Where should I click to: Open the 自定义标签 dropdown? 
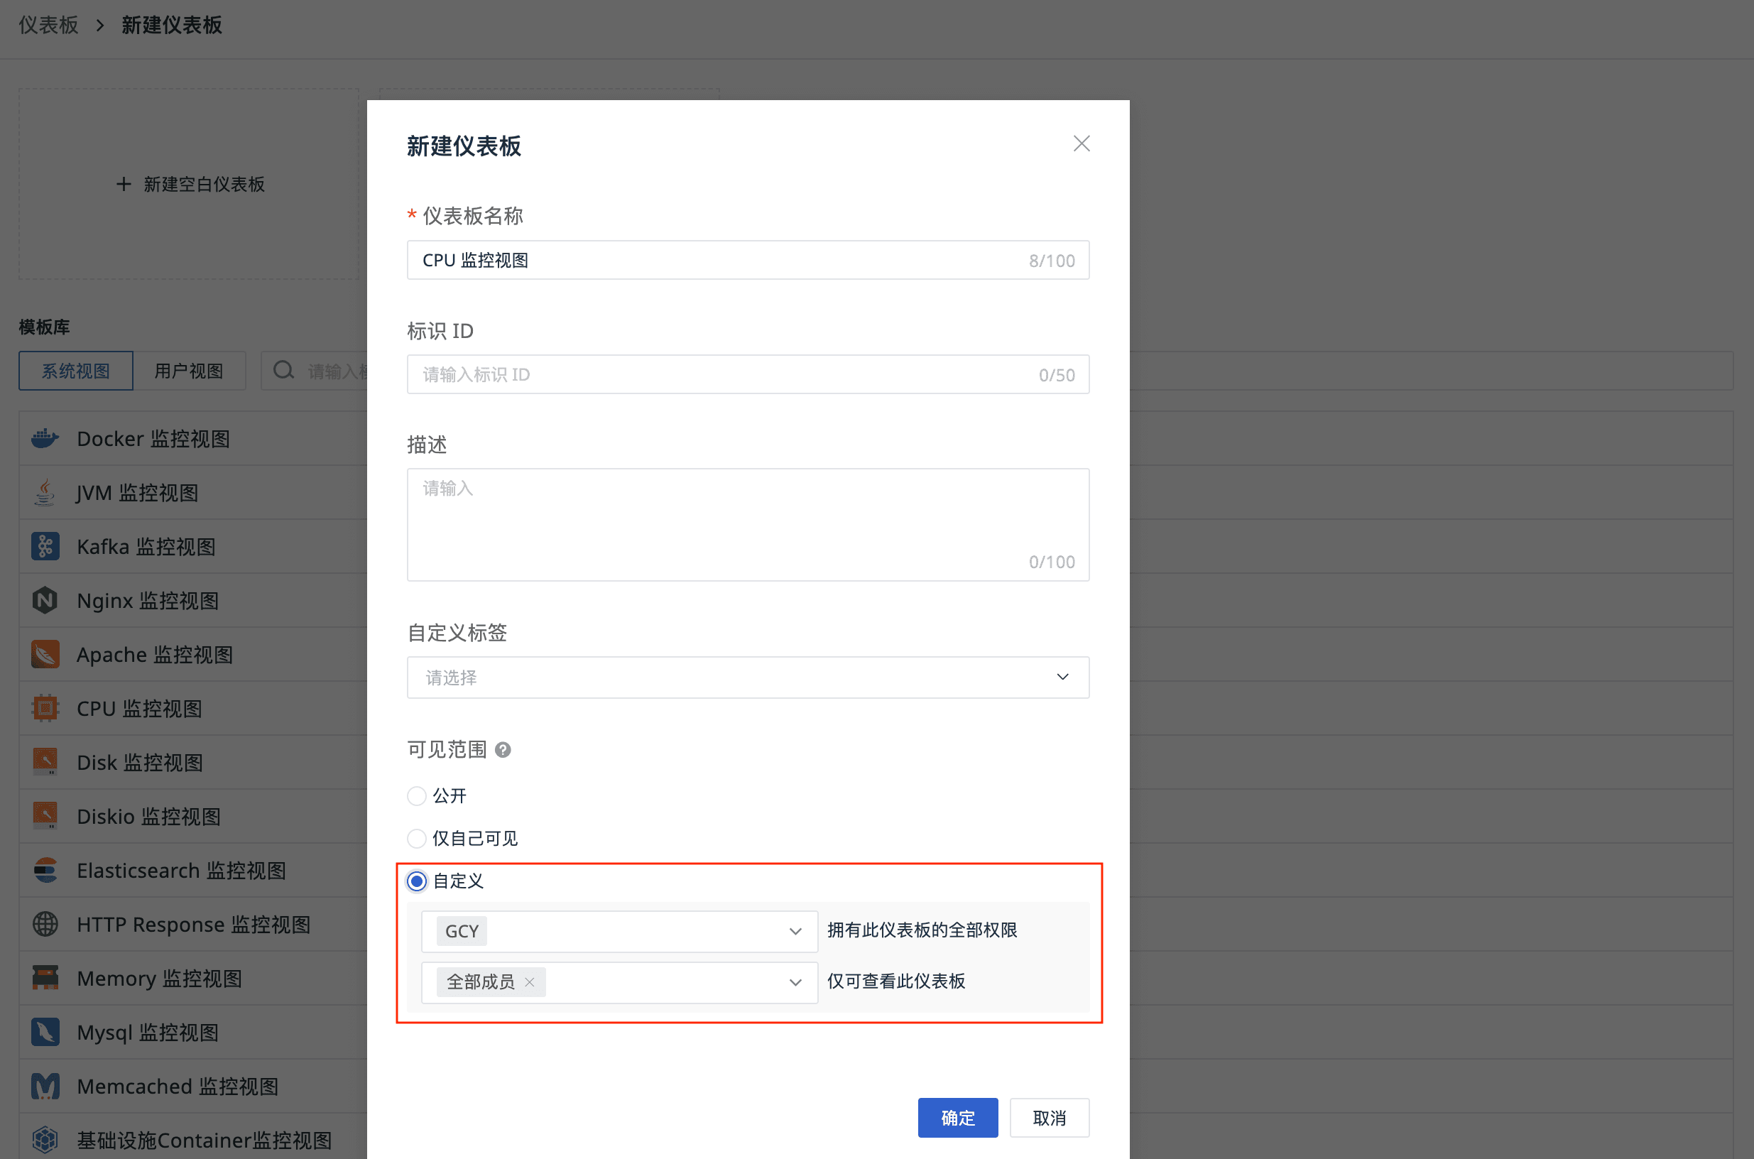pyautogui.click(x=747, y=677)
